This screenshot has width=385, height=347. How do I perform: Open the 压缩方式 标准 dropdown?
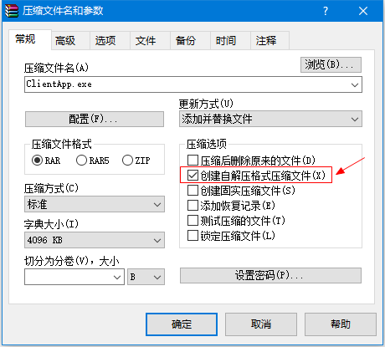(x=95, y=204)
